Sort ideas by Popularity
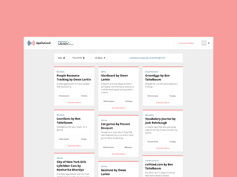This screenshot has height=177, width=237. coord(79,58)
